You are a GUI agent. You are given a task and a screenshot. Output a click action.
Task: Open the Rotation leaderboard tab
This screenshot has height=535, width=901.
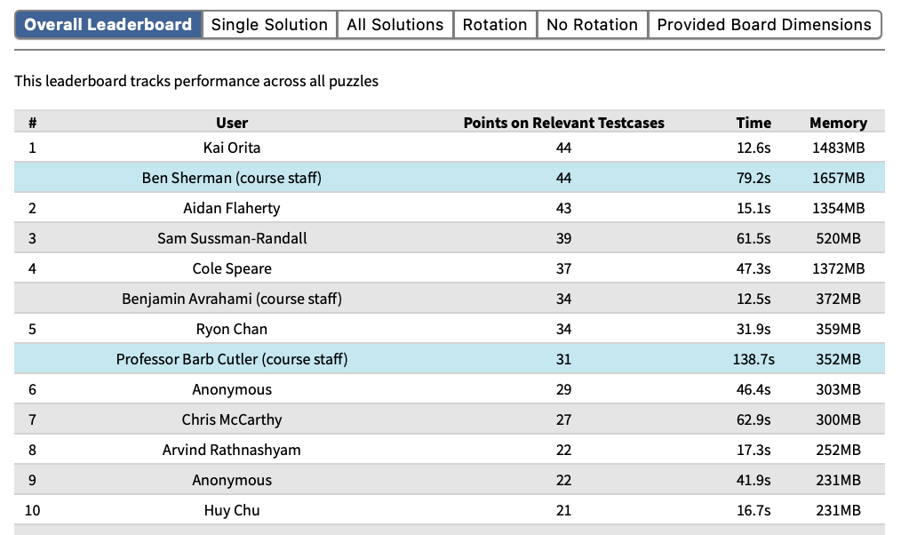(495, 25)
